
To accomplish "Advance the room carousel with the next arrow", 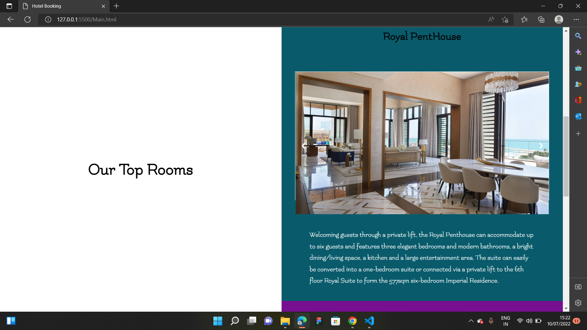I will coord(541,146).
